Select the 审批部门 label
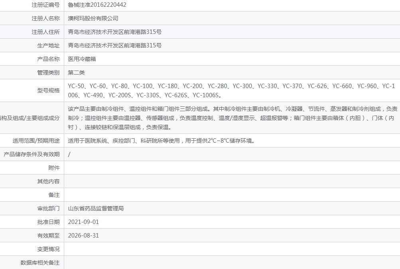Screen dimensions: 400x269 (48, 208)
